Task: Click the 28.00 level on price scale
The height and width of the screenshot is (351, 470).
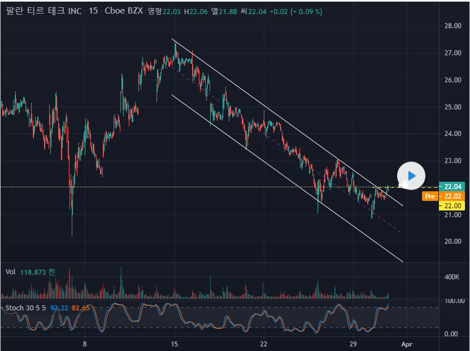Action: coord(454,26)
